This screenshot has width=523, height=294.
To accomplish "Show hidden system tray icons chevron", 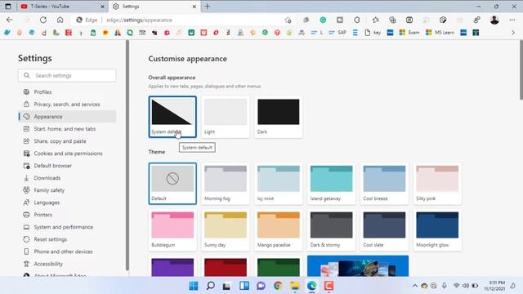I will (x=415, y=286).
